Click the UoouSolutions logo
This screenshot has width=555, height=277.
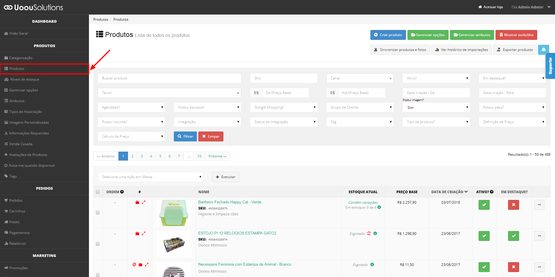[33, 7]
